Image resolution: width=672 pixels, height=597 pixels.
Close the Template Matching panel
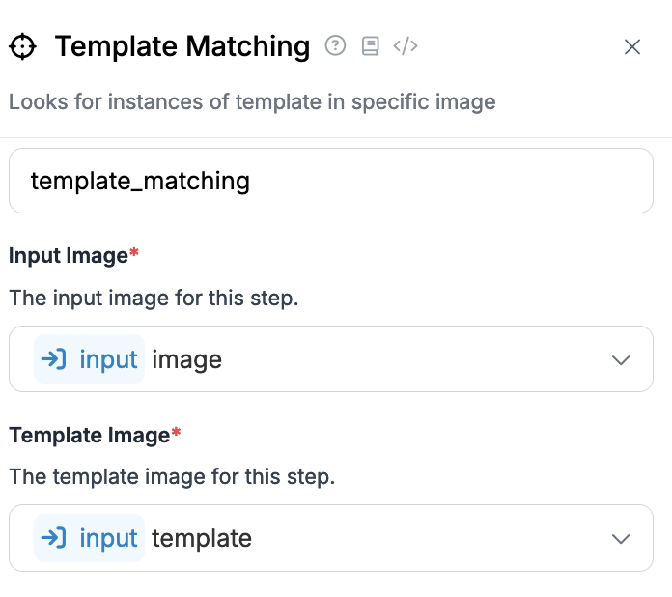[x=632, y=46]
